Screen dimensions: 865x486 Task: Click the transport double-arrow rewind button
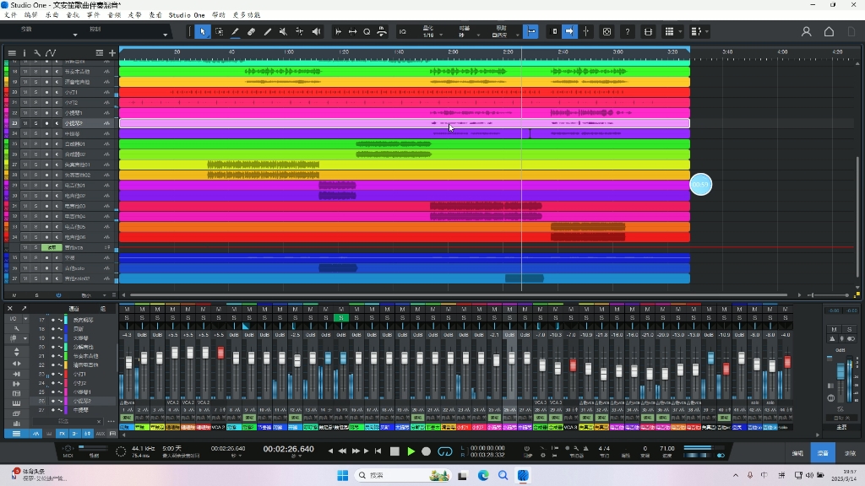(342, 451)
